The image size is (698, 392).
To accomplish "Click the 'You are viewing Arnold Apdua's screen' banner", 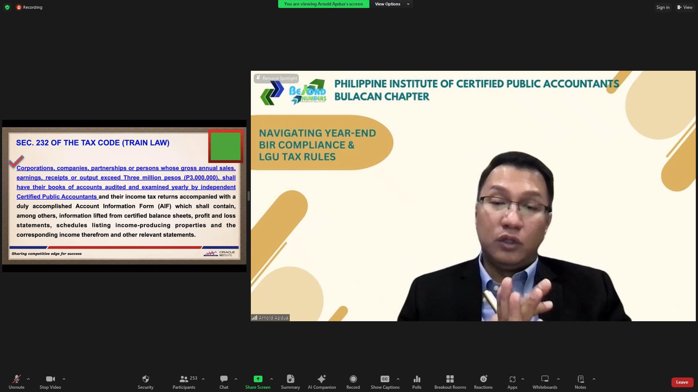I will pos(324,4).
